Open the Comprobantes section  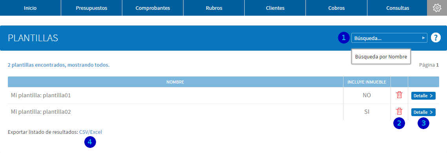click(153, 8)
